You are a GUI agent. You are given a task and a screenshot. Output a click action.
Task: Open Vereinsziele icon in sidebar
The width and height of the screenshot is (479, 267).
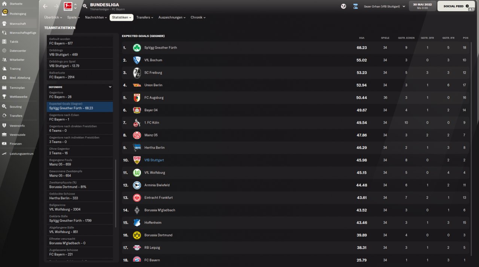tap(4, 134)
